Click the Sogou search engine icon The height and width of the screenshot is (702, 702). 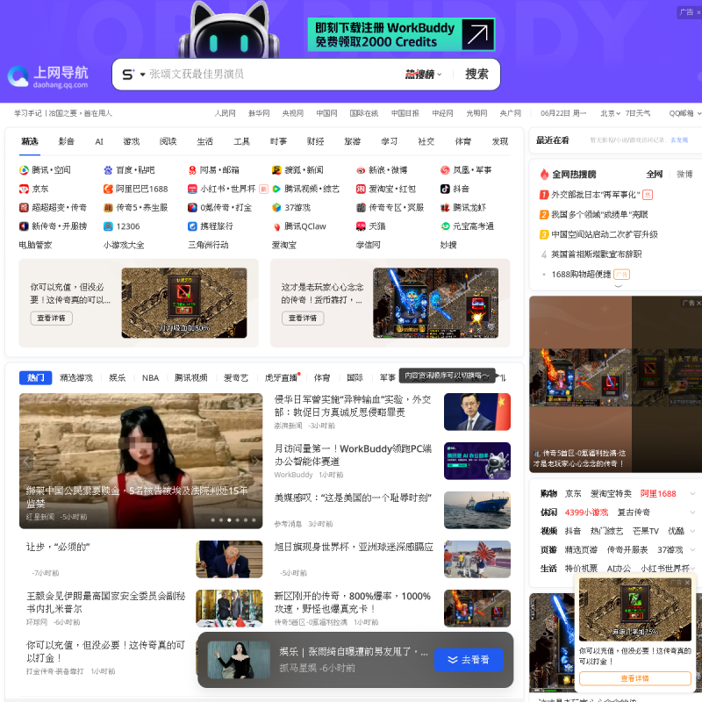pos(128,75)
